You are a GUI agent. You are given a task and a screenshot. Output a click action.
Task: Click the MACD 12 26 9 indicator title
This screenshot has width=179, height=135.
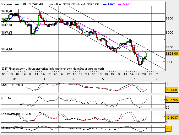(12, 85)
